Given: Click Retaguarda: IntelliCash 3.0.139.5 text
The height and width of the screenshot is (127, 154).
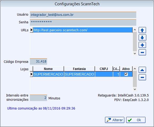Looking at the screenshot, I should (x=123, y=95).
